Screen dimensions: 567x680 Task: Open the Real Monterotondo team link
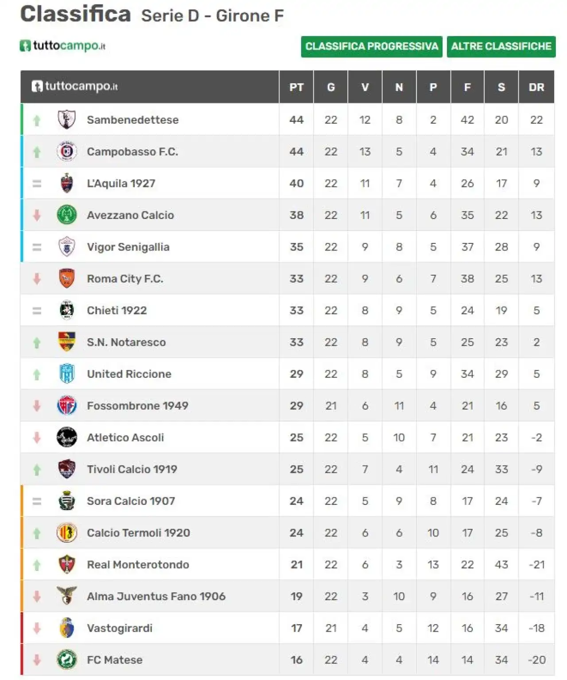coord(138,564)
